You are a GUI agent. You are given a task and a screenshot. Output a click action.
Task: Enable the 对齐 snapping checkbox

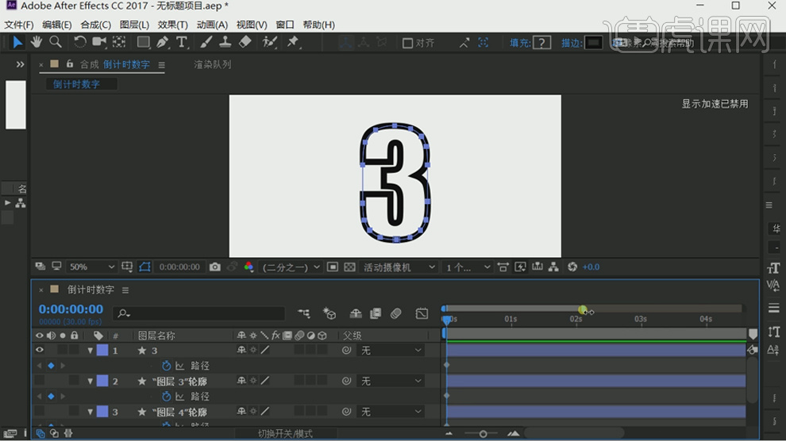407,43
